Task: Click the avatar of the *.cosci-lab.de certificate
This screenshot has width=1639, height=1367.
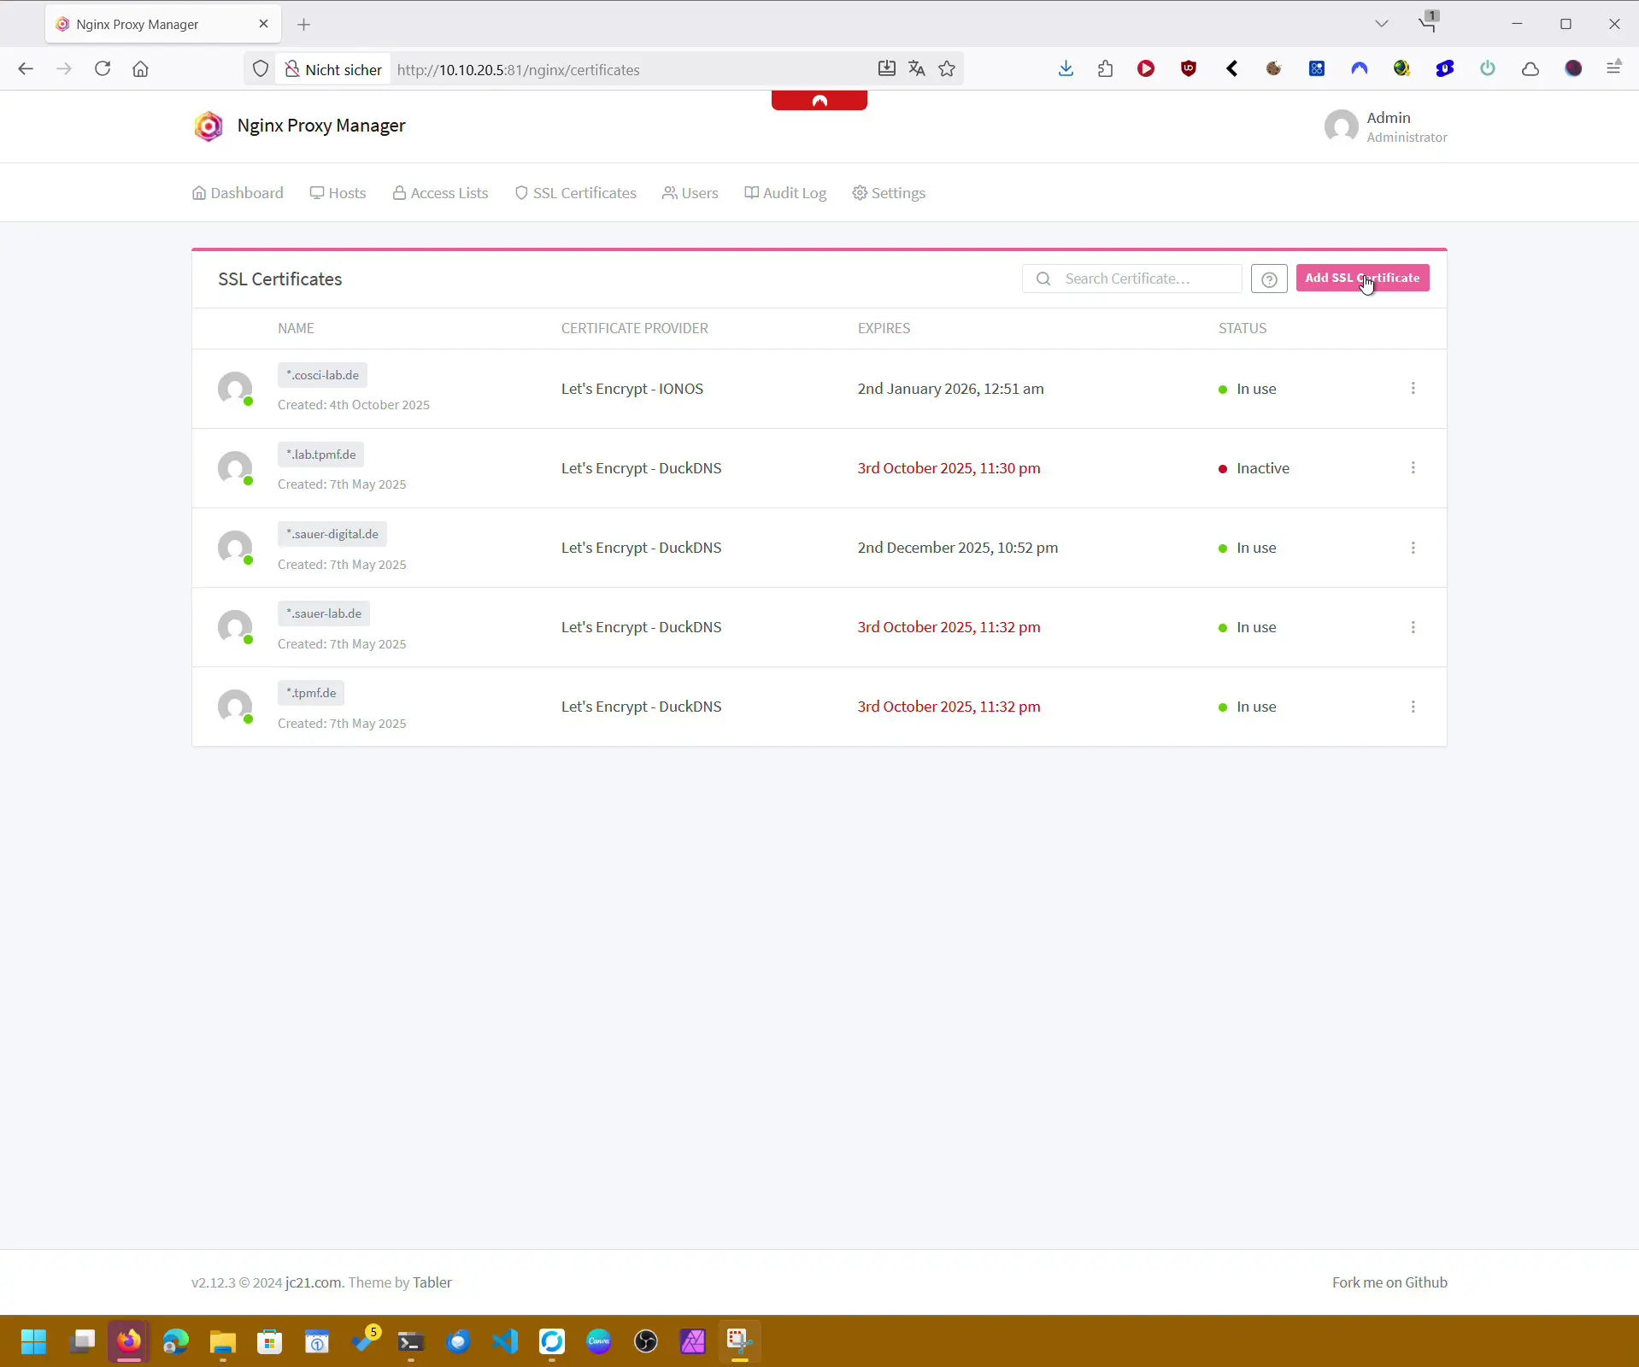Action: pos(235,389)
